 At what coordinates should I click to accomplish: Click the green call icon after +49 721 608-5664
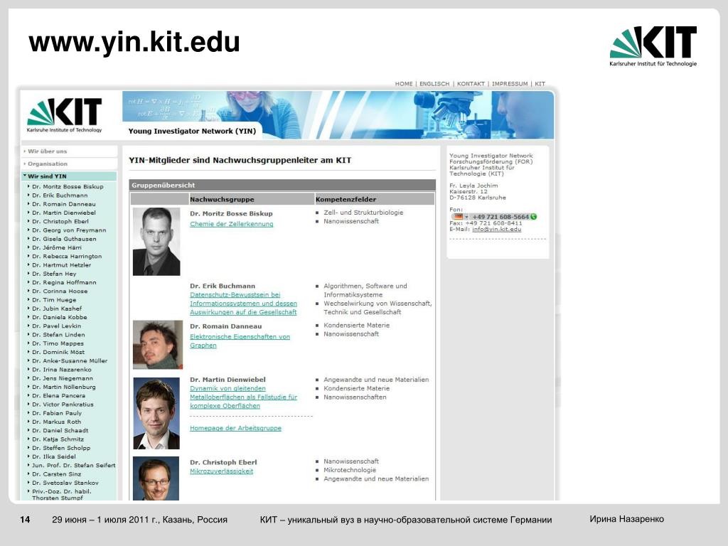pyautogui.click(x=533, y=217)
